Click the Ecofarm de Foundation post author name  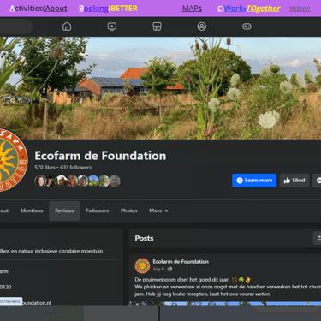point(181,261)
